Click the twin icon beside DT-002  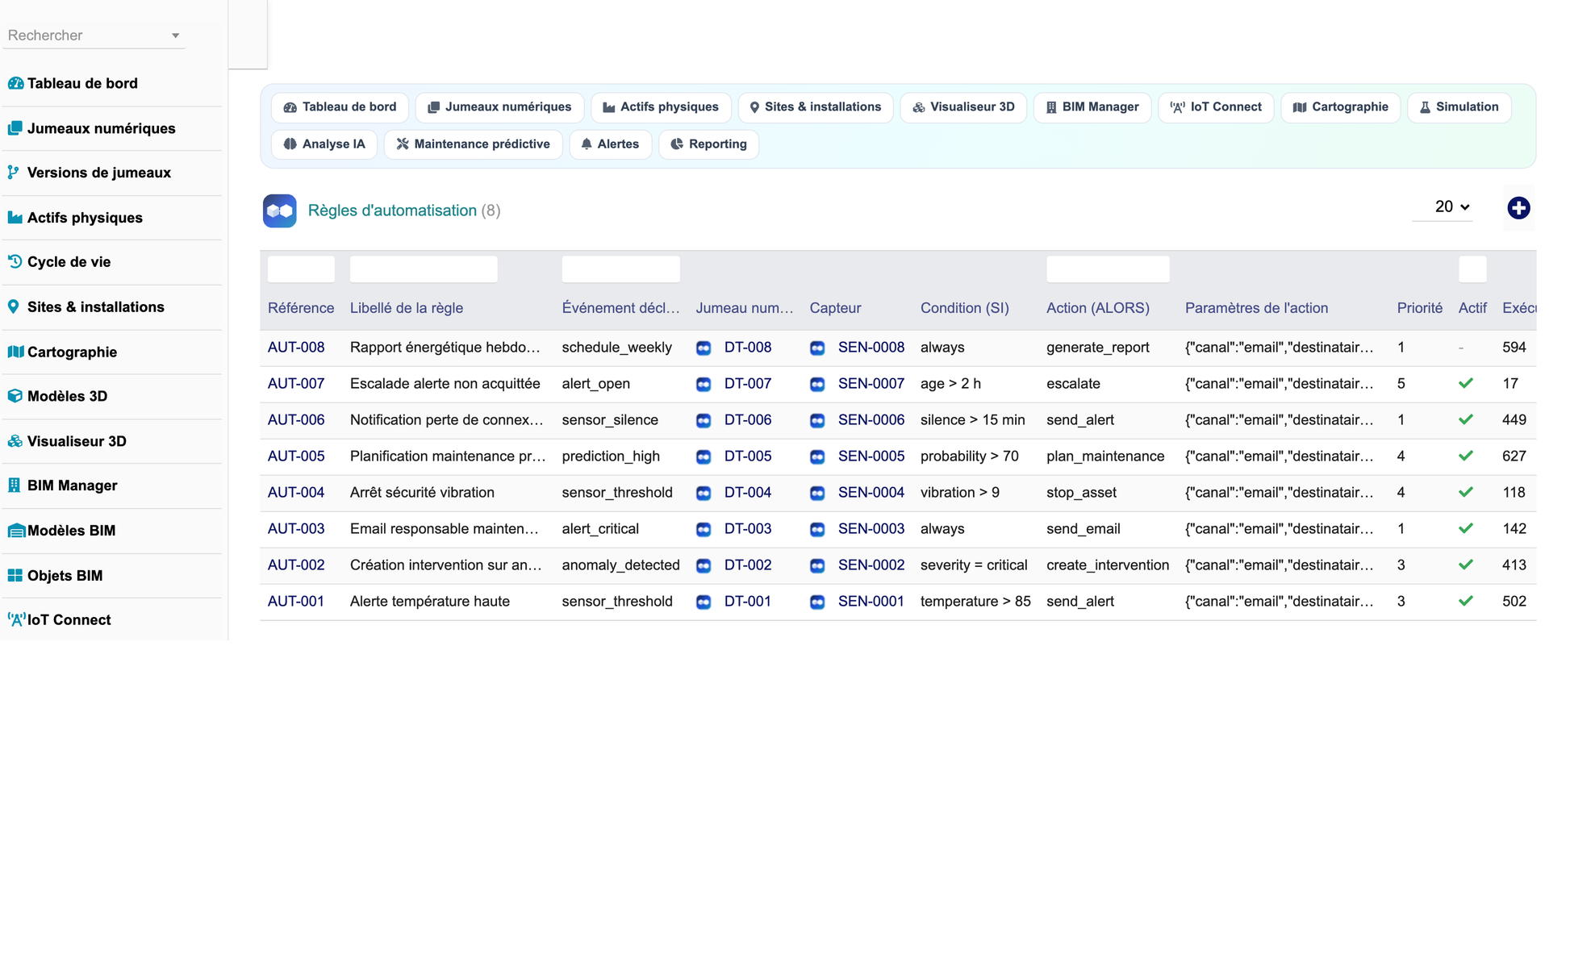[704, 566]
